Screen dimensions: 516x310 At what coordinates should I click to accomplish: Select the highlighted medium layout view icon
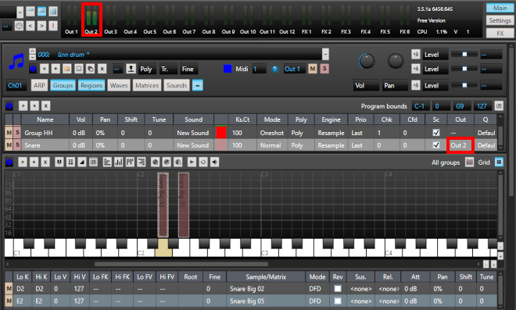click(x=41, y=11)
